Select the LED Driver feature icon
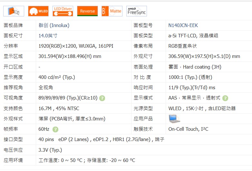Screen dimensions: 252x171 pyautogui.click(x=63, y=11)
